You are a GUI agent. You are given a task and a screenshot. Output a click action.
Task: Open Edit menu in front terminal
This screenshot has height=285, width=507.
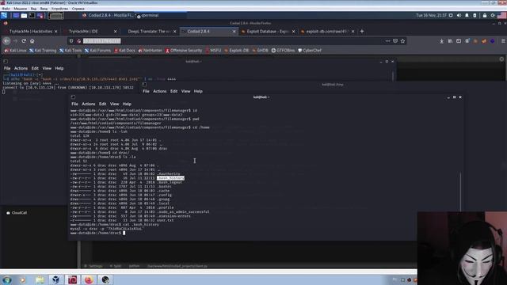pyautogui.click(x=102, y=104)
